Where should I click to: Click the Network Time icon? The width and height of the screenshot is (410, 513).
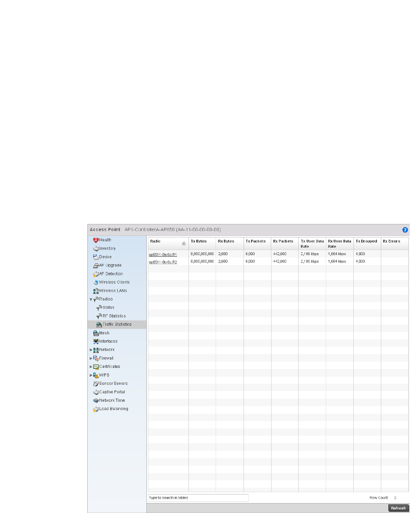coord(96,401)
